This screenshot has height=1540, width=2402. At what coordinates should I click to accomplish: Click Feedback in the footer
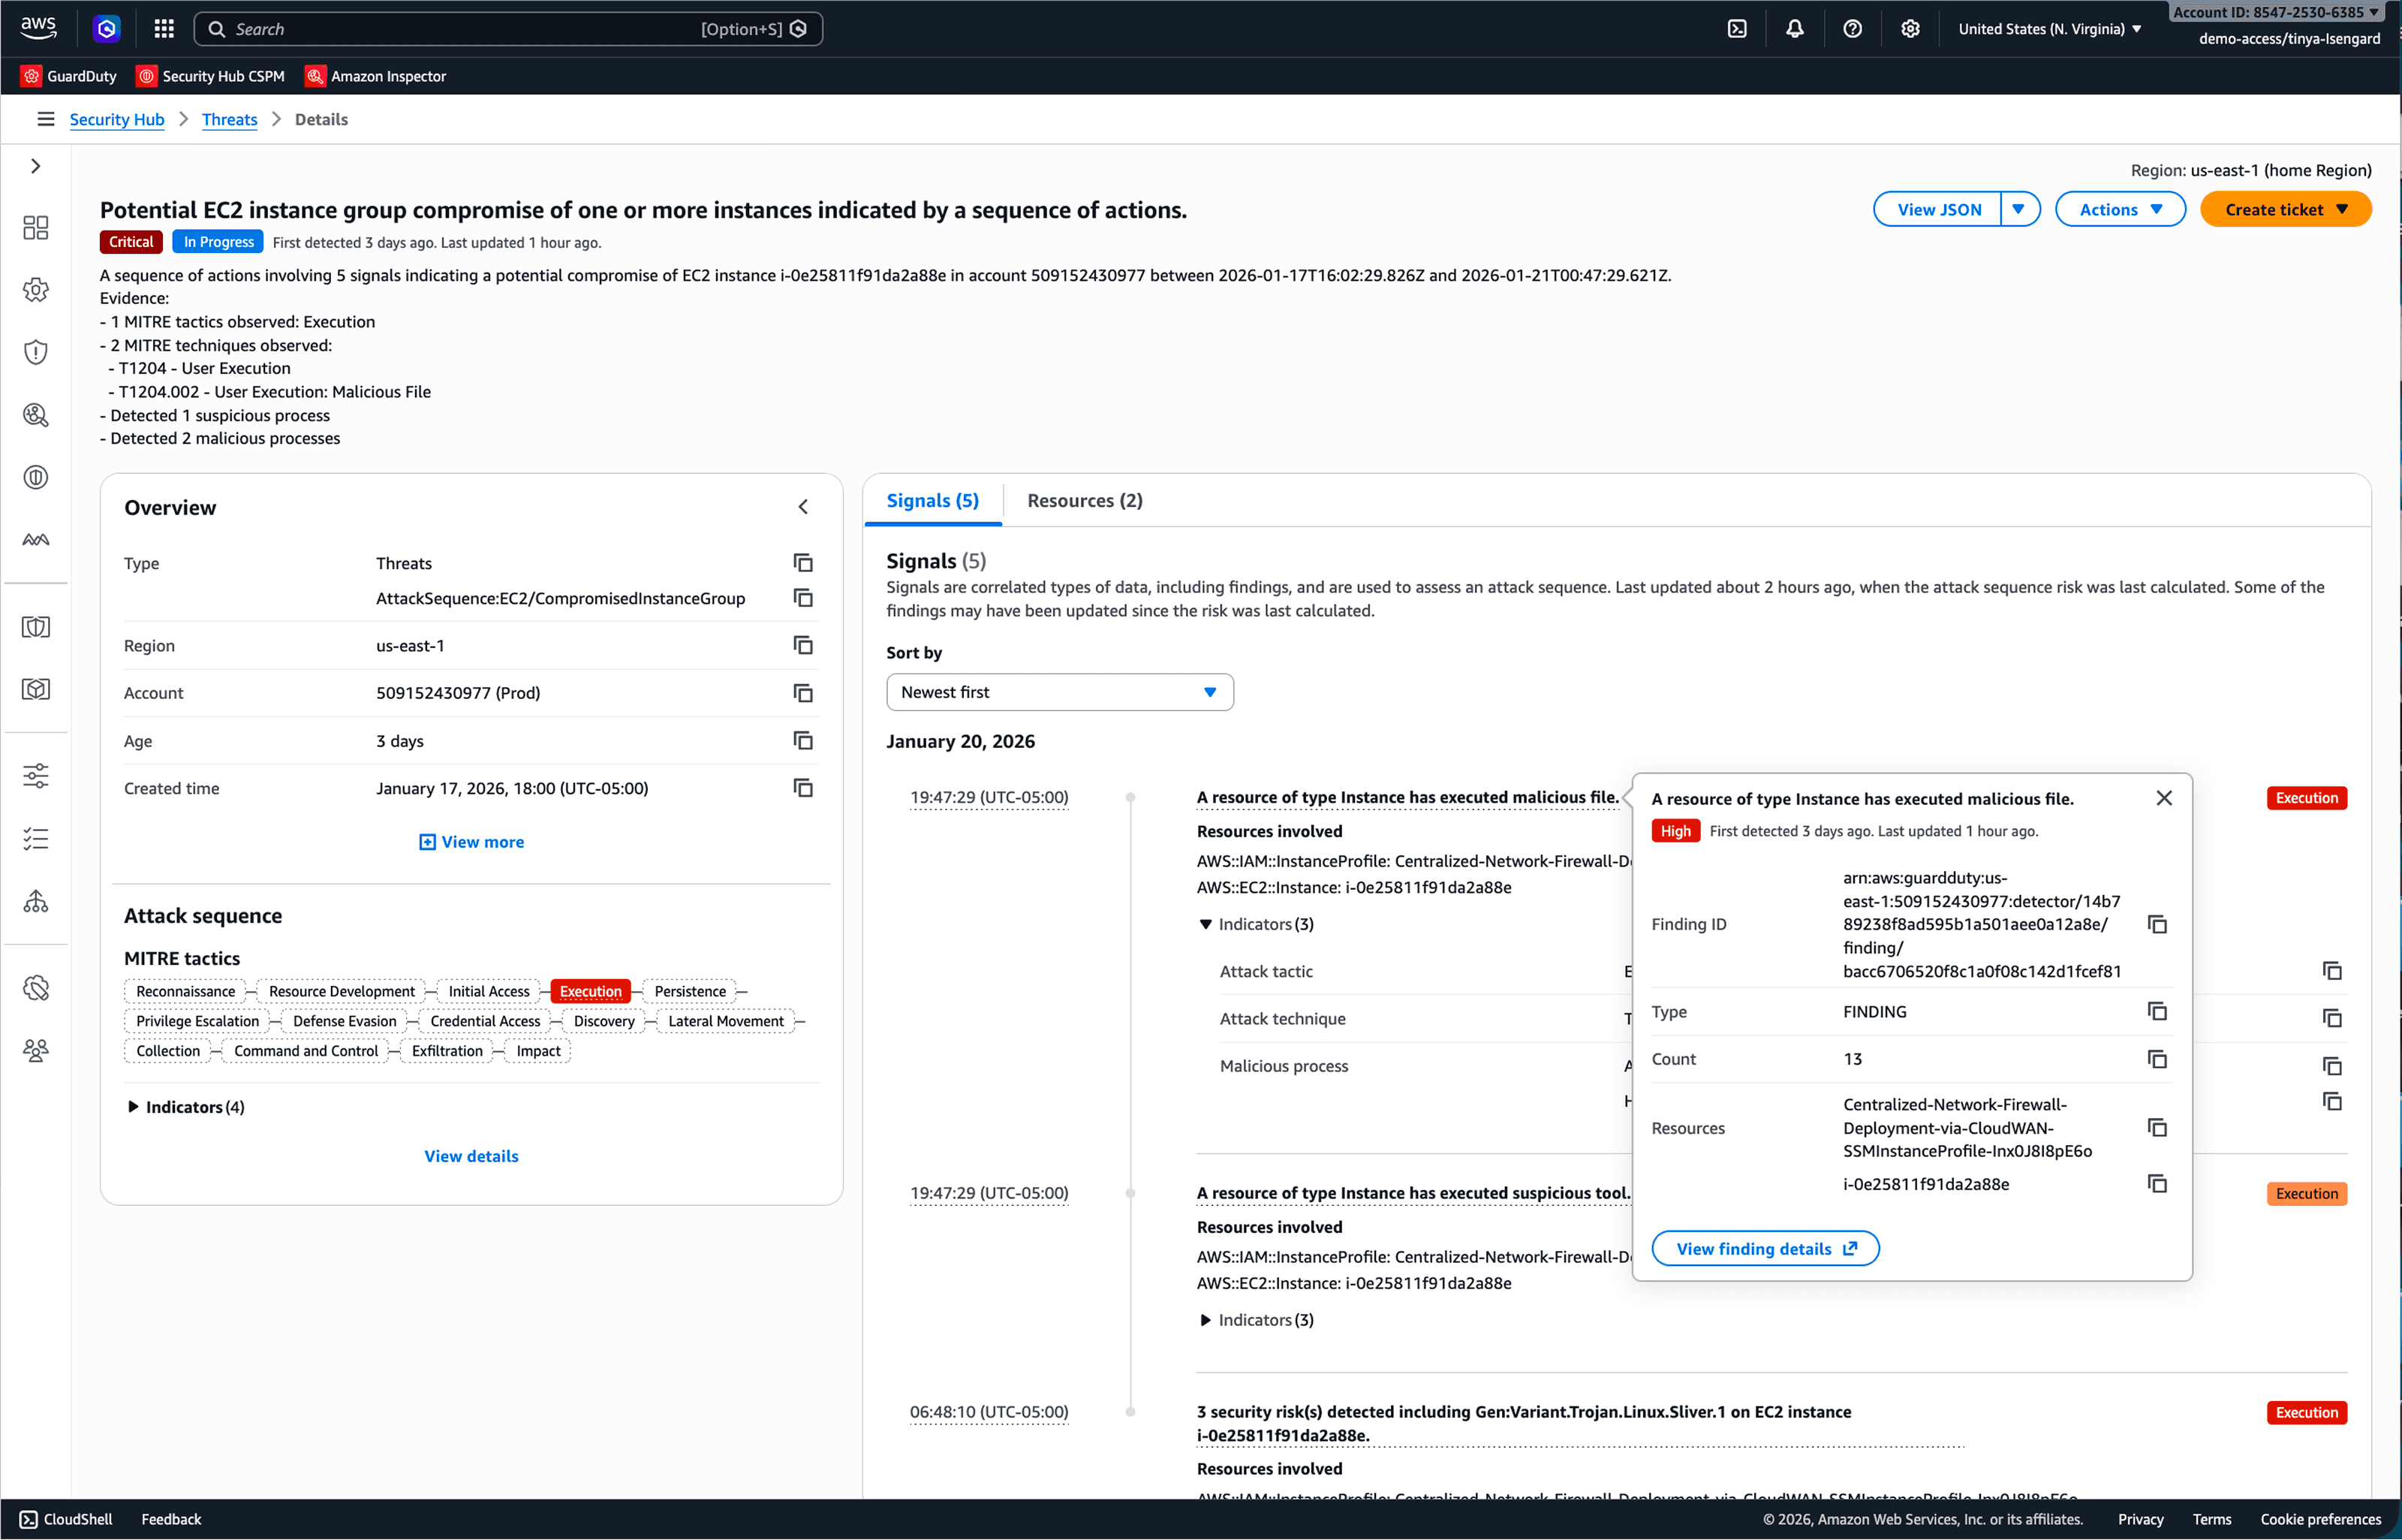[171, 1519]
